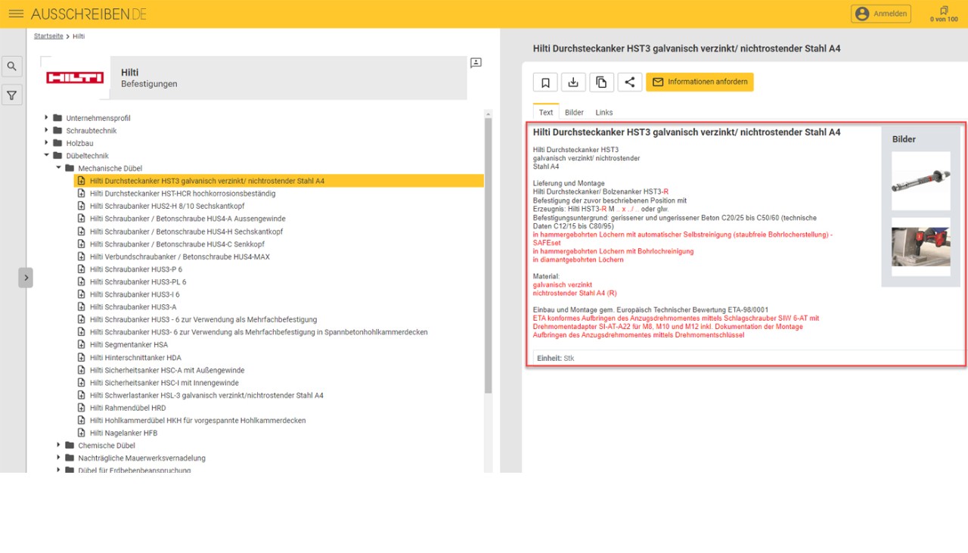Click the download icon button
Screen dimensions: 968x553
pos(573,82)
